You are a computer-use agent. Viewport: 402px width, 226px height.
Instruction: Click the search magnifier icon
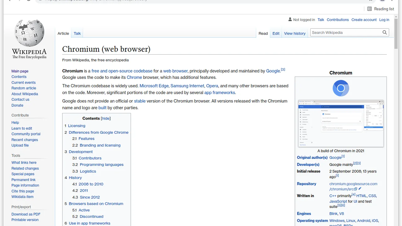tap(384, 33)
